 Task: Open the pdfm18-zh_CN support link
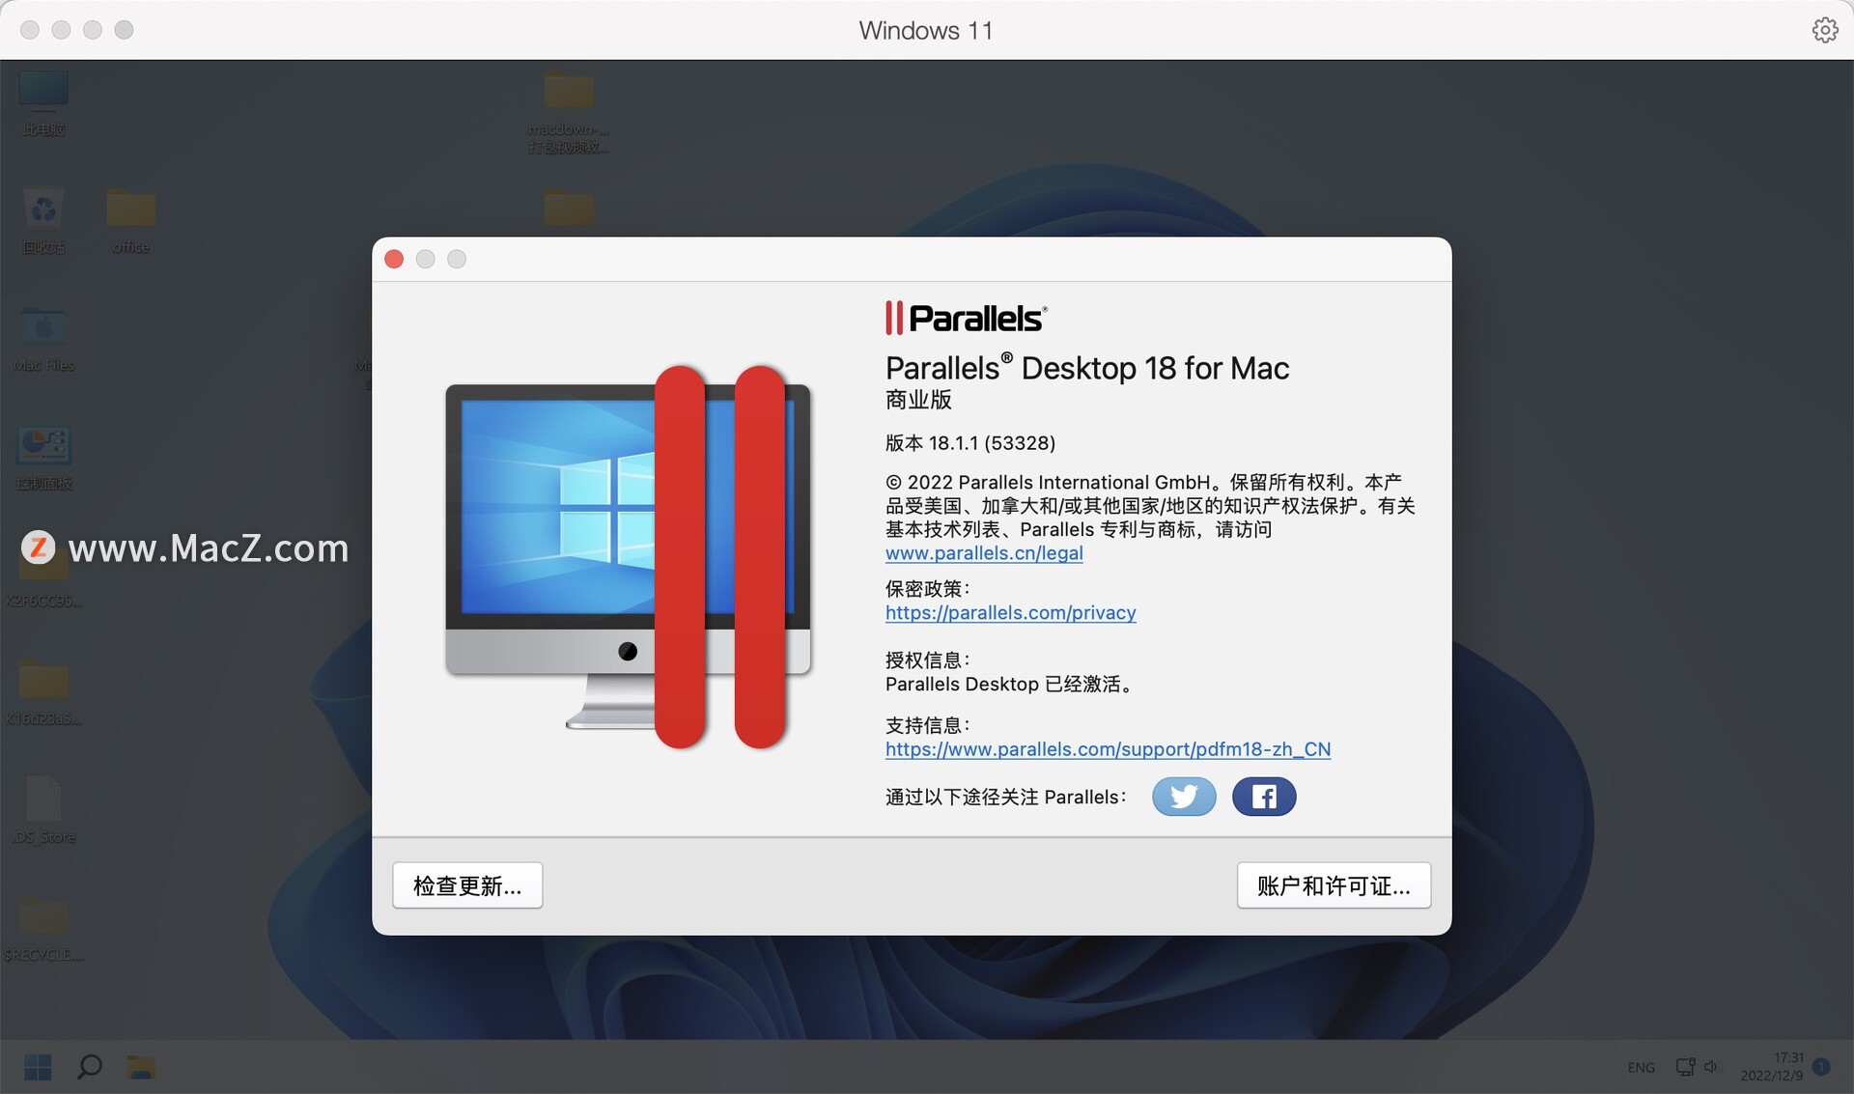1108,749
